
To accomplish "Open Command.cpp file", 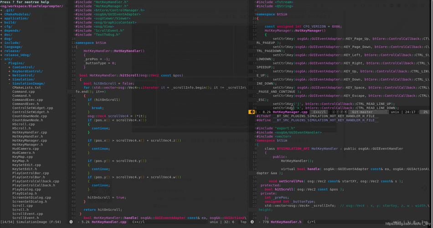I will click(23, 92).
